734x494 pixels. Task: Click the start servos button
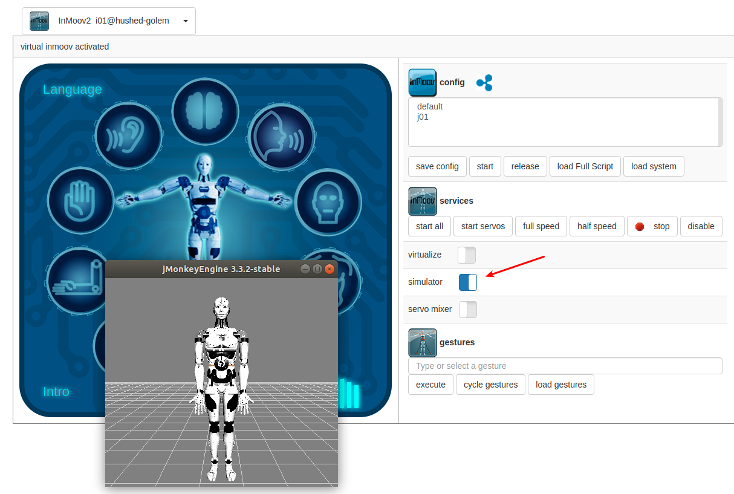pos(483,226)
